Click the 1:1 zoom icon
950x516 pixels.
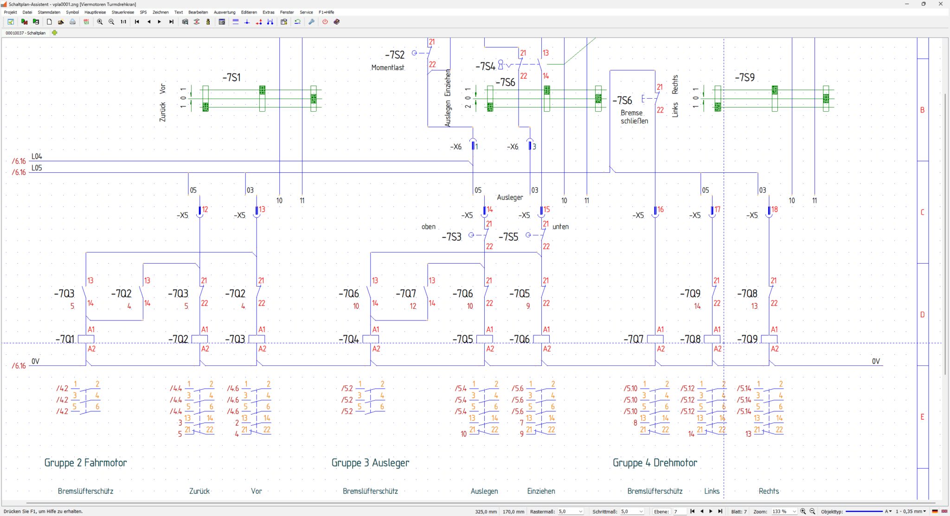point(122,22)
